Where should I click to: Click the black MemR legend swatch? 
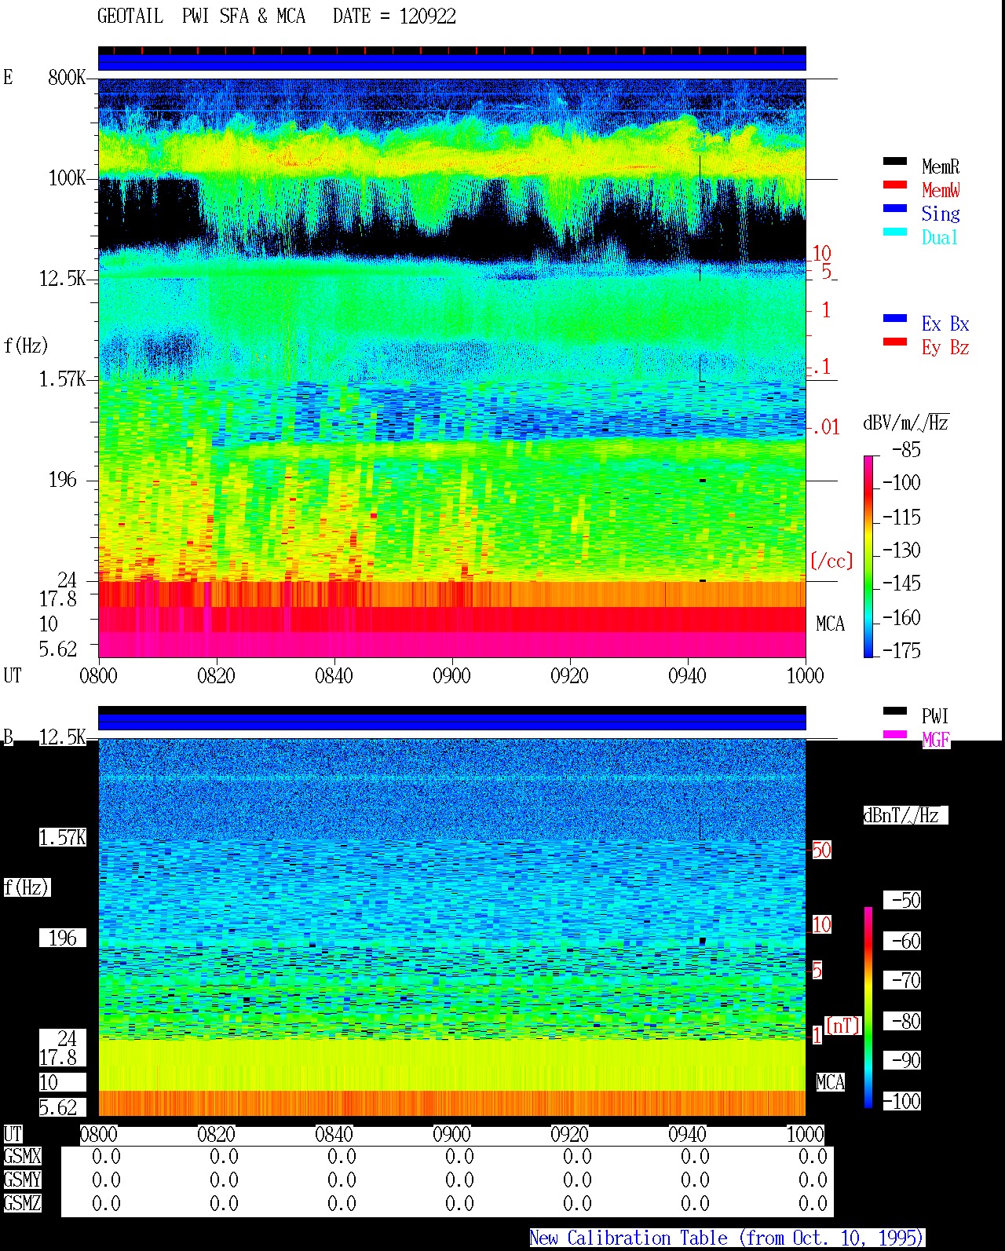click(895, 161)
